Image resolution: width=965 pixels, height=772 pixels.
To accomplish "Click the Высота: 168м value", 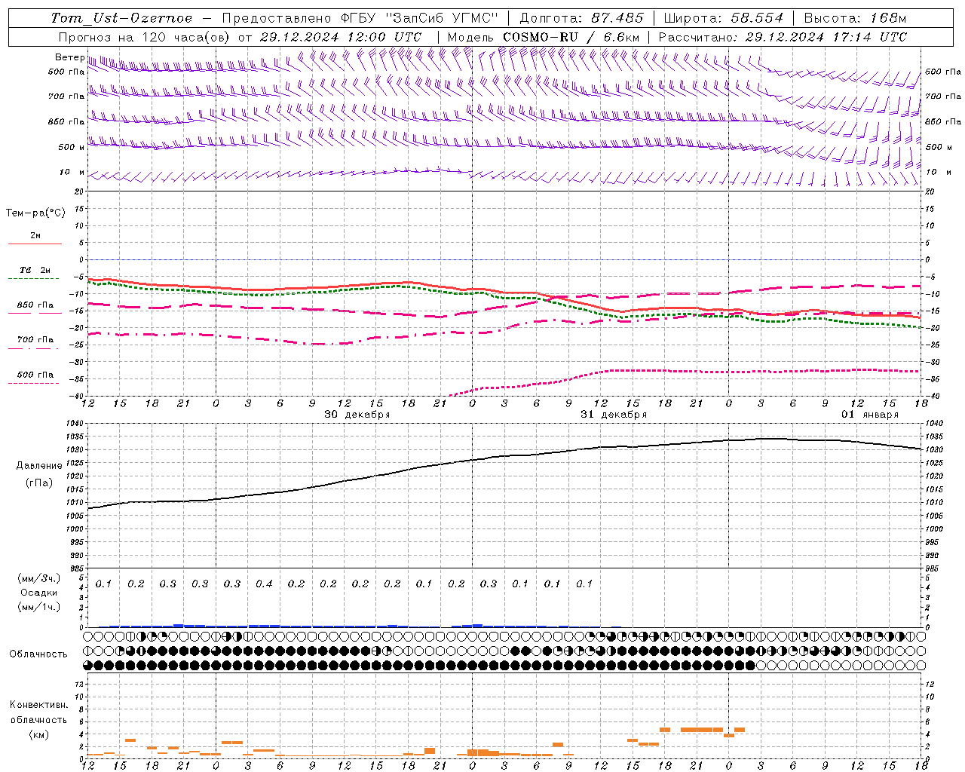I will (x=856, y=18).
